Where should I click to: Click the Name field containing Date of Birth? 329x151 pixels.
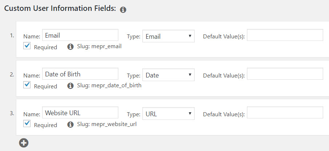tap(80, 74)
